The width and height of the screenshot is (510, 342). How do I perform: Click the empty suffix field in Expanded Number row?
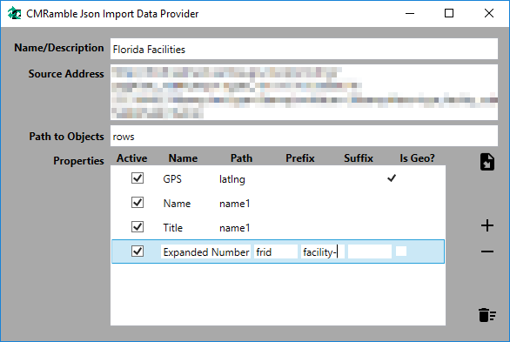370,252
